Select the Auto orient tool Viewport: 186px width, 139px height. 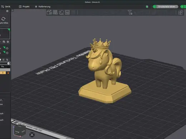click(62, 12)
